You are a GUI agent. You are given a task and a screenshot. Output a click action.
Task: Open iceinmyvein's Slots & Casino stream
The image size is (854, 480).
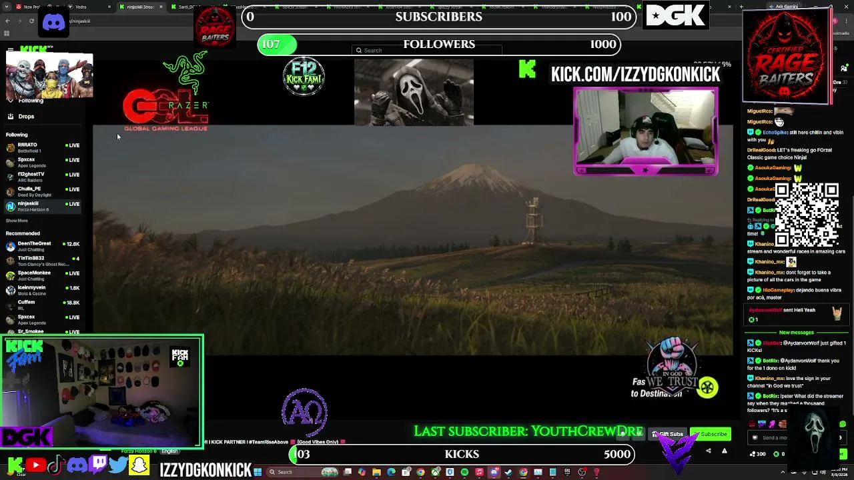(43, 290)
